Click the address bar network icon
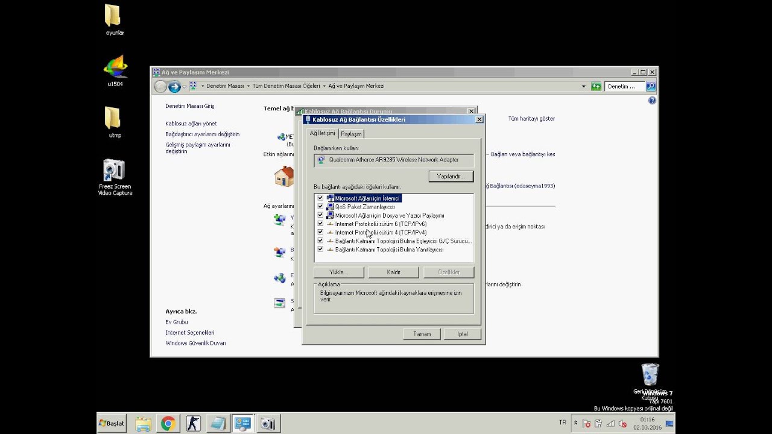Viewport: 772px width, 434px height. (193, 86)
